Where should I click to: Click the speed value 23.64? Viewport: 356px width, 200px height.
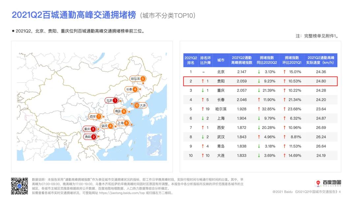point(321,109)
